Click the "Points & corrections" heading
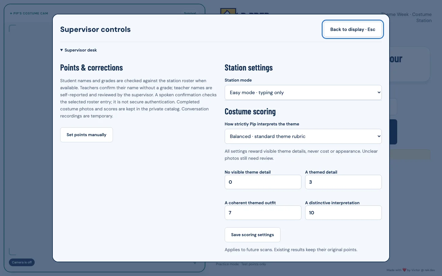 click(91, 67)
